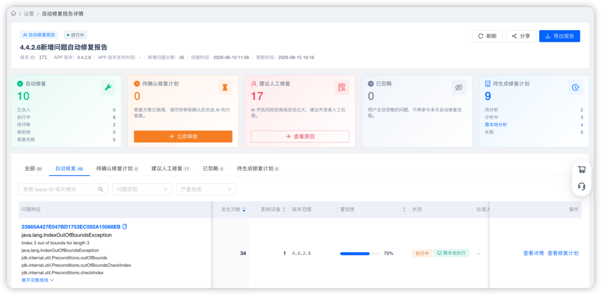Open the 待生成修复计划 tab
The width and height of the screenshot is (601, 295).
click(258, 169)
